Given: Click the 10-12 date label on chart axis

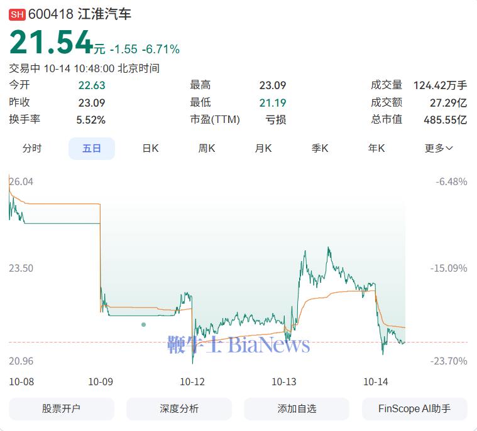Looking at the screenshot, I should pos(192,381).
